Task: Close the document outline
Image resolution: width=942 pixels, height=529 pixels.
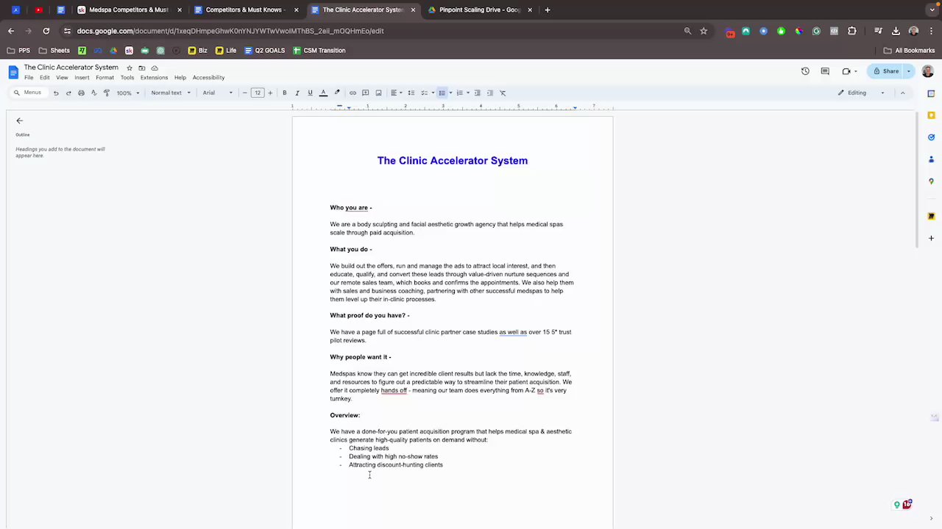Action: pyautogui.click(x=20, y=120)
